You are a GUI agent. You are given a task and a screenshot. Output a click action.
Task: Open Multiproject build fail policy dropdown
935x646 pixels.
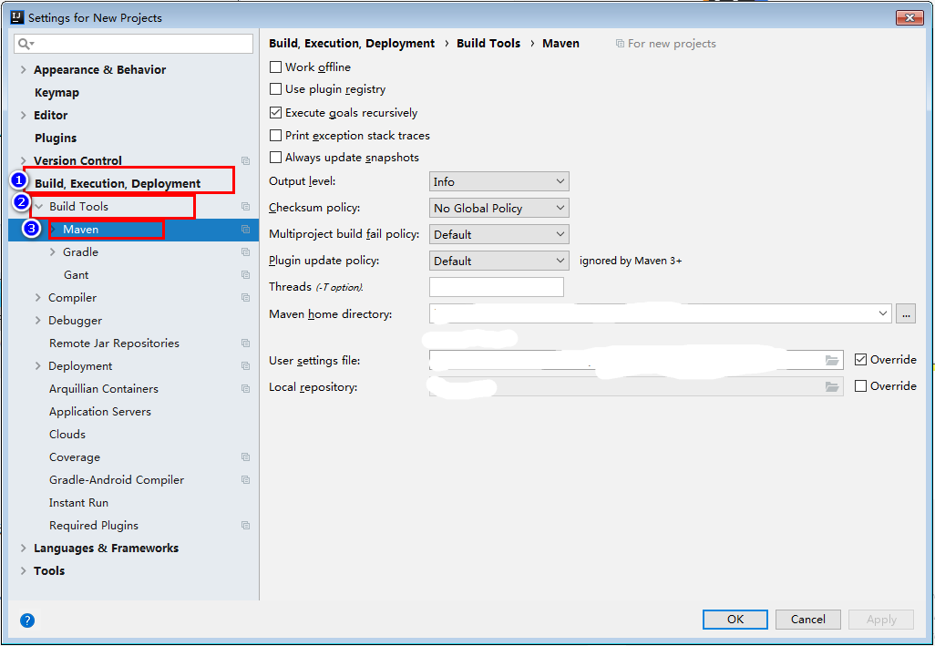(499, 234)
